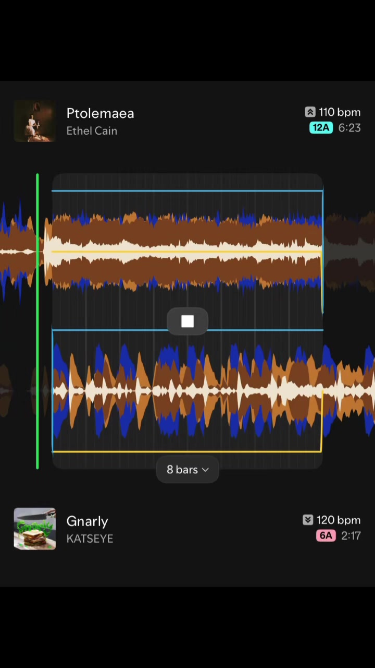This screenshot has height=668, width=375.
Task: Click the 6:23 track duration
Action: click(x=349, y=128)
